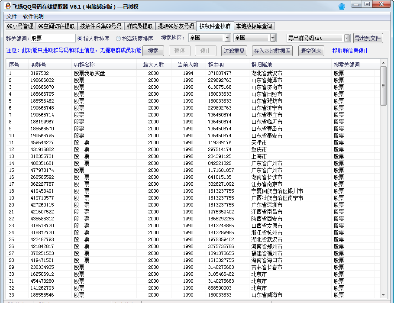
Task: Click location 广西壮族自治区南宁市
Action: 277,198
